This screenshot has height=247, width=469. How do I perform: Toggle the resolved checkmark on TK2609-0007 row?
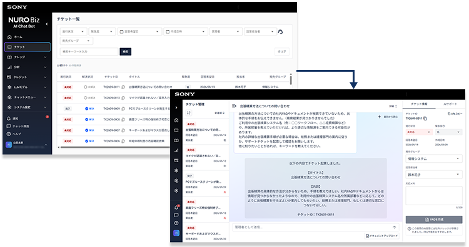[86, 130]
